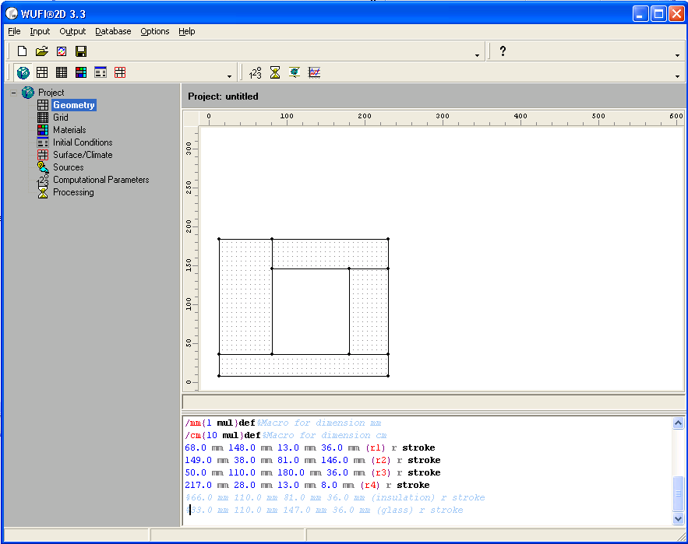Collapse the Project tree node
This screenshot has width=688, height=544.
(14, 93)
